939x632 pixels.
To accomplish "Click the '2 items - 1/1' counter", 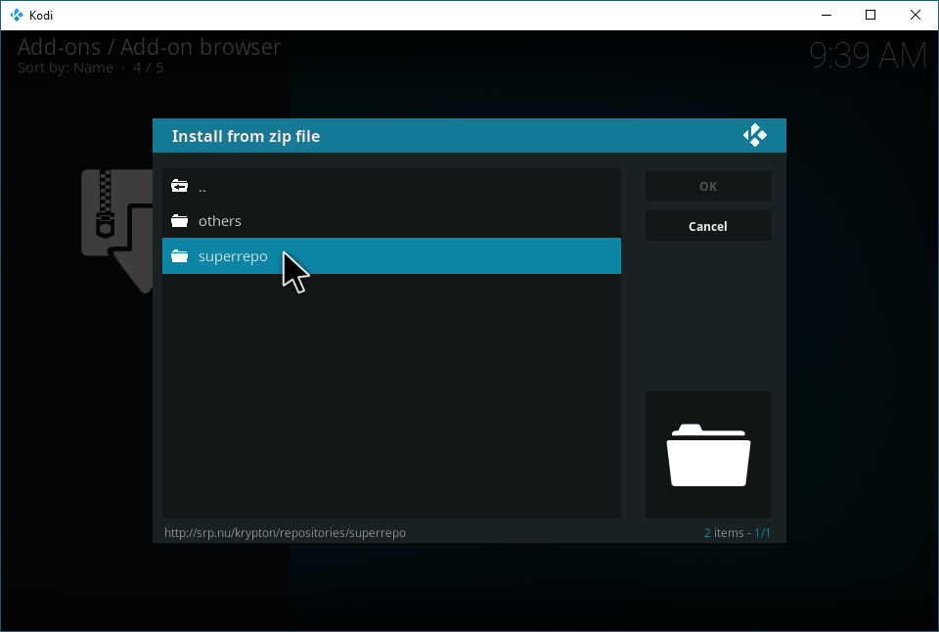I will click(738, 532).
